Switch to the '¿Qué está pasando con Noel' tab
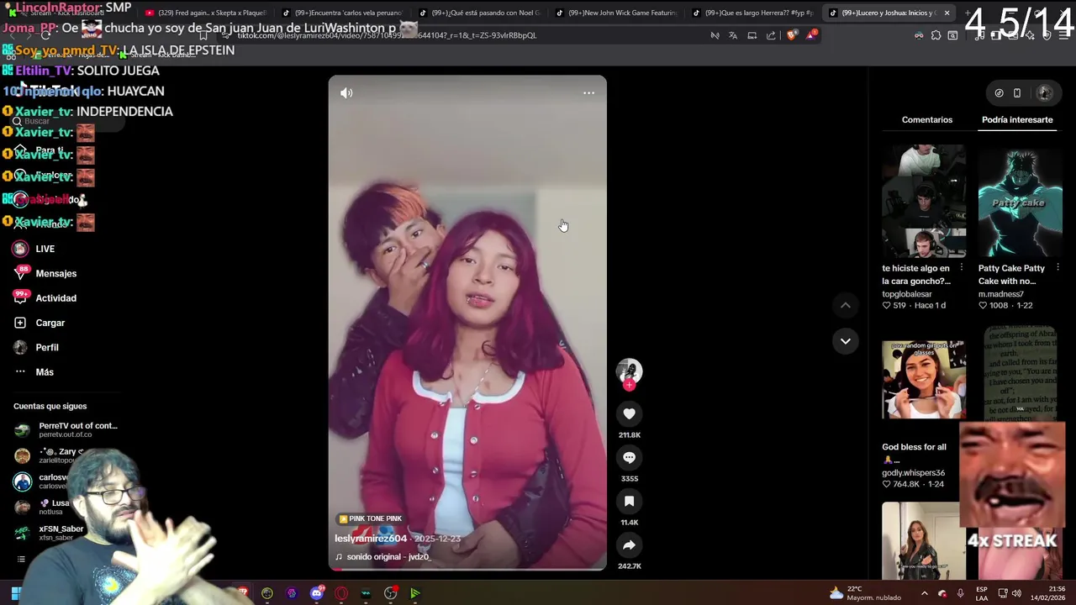Viewport: 1076px width, 605px height. (480, 13)
